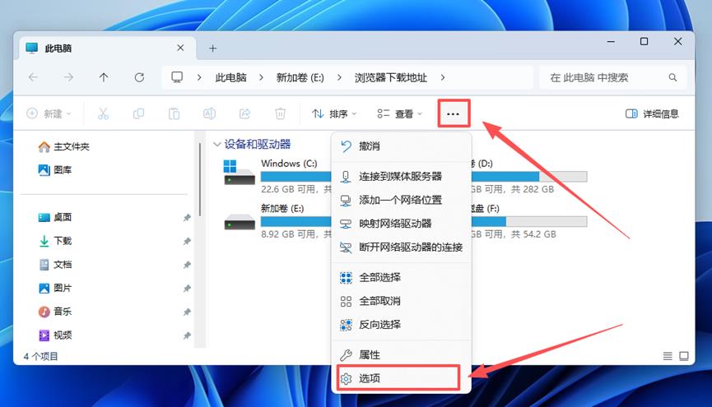Click 新加卷 (E:) in the breadcrumb
Image resolution: width=712 pixels, height=407 pixels.
300,77
